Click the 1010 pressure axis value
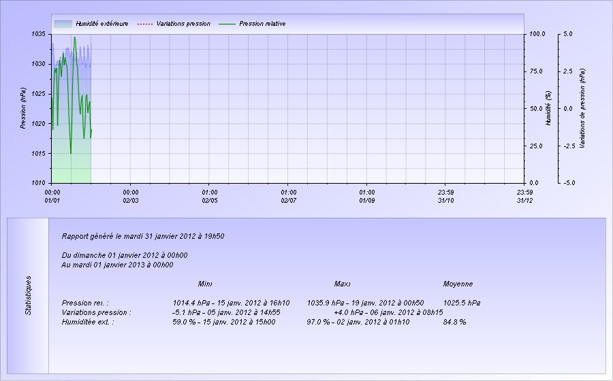This screenshot has width=613, height=381. 38,183
